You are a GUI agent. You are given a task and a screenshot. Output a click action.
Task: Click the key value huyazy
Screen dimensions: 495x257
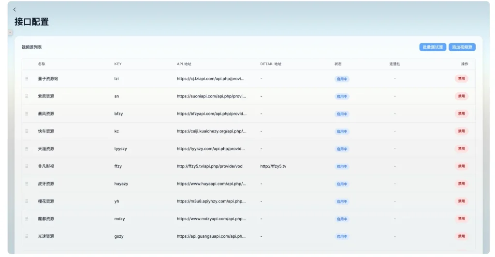coord(121,184)
